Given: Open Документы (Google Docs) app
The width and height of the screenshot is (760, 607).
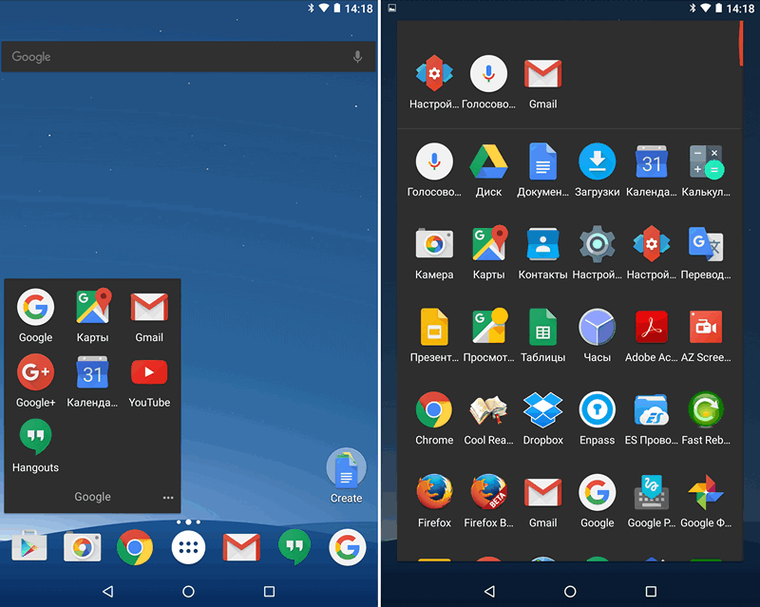Looking at the screenshot, I should (x=542, y=161).
